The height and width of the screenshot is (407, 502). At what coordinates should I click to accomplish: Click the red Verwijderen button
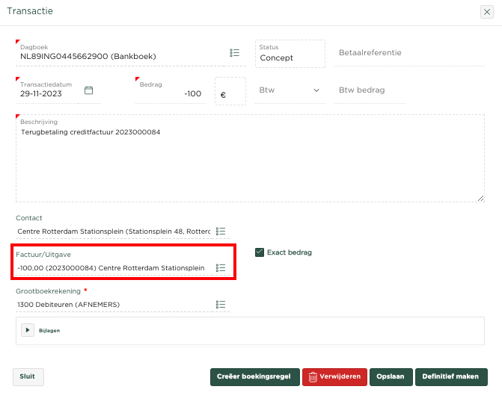(x=334, y=376)
